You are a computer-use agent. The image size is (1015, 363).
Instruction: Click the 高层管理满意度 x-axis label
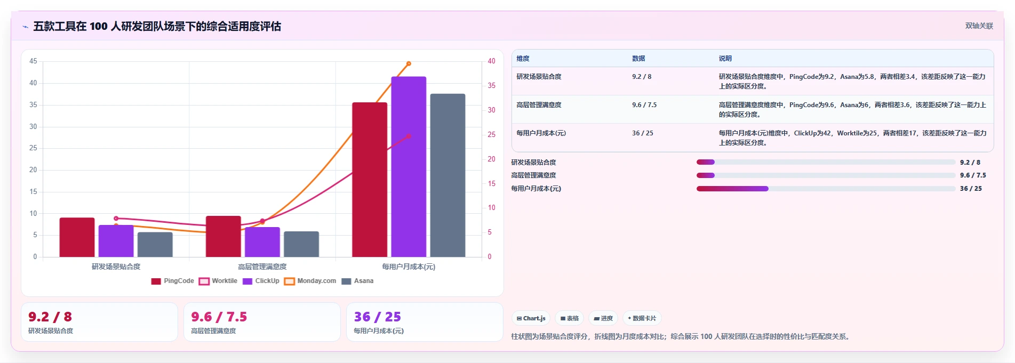click(x=262, y=267)
